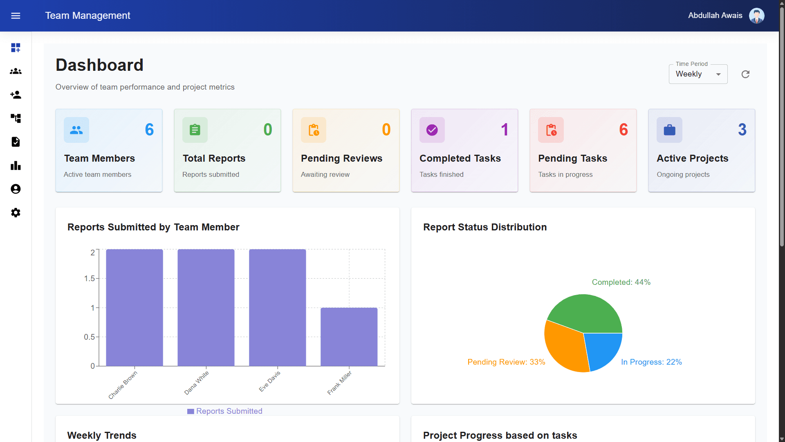The height and width of the screenshot is (442, 785).
Task: Click the Charlie Brown bar in chart
Action: 135,307
